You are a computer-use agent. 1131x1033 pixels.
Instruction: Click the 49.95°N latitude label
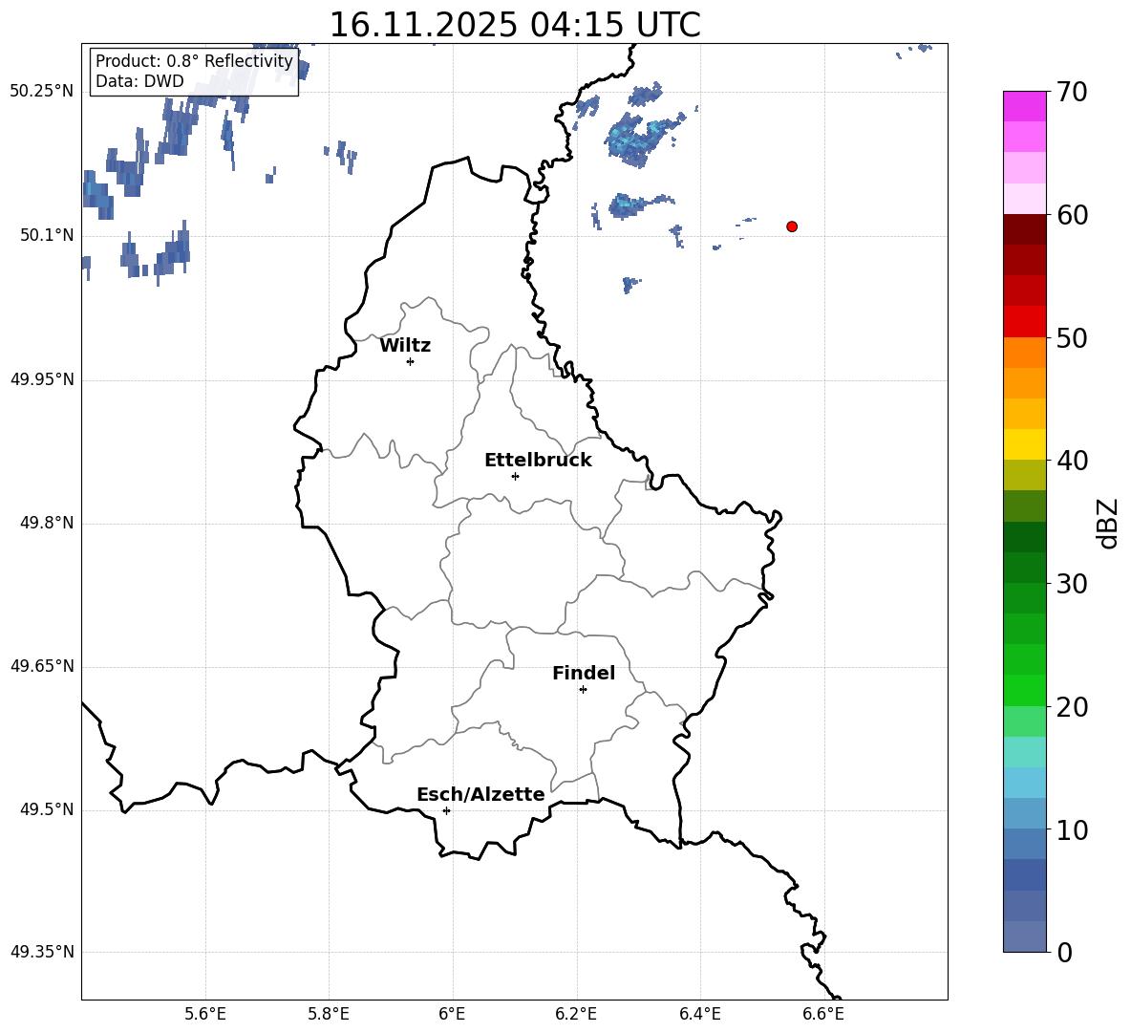coord(42,379)
